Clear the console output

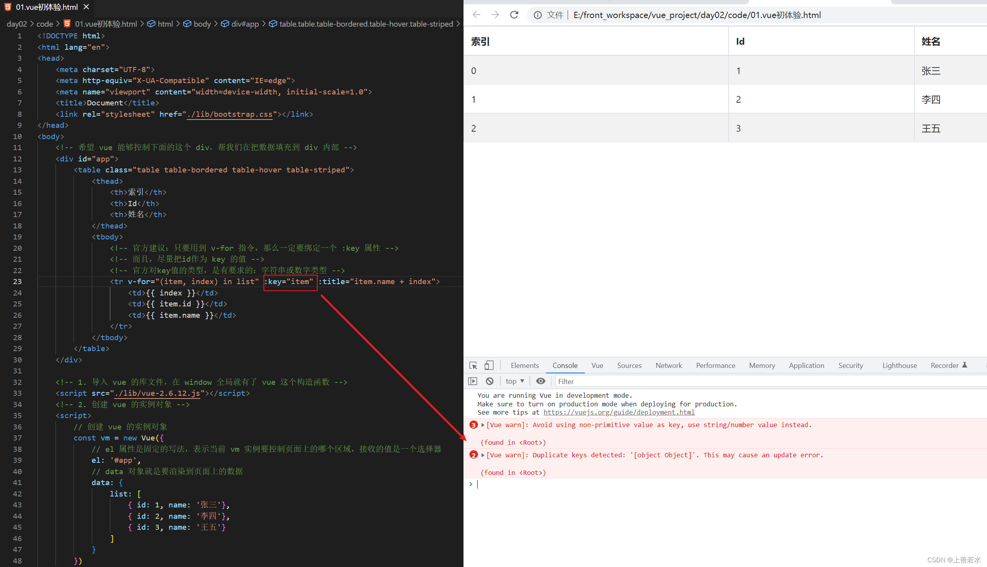490,381
